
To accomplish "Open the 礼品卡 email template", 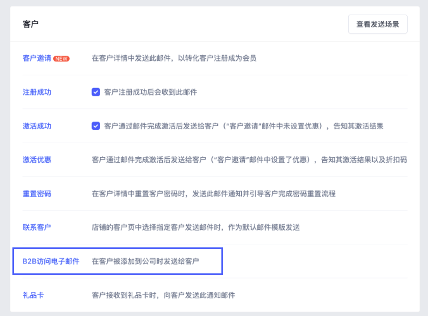I will (x=34, y=295).
